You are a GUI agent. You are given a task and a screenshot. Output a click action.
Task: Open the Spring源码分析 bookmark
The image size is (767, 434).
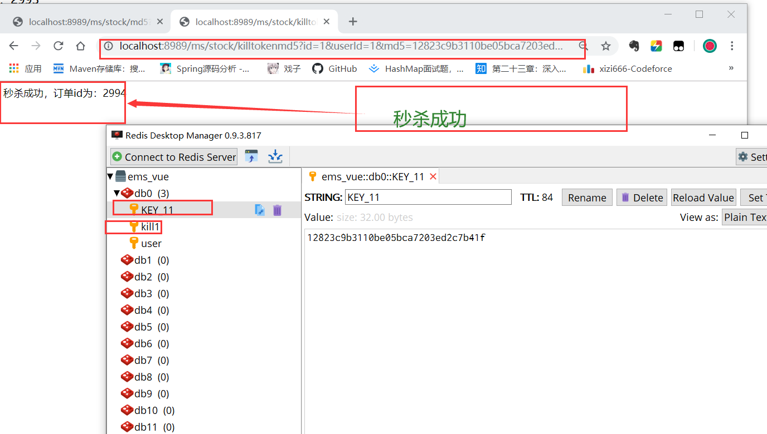pyautogui.click(x=205, y=68)
